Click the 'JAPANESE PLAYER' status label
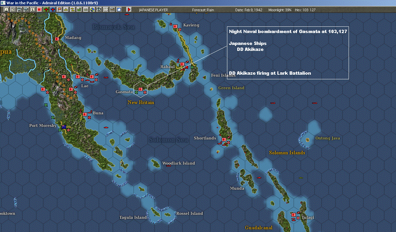This screenshot has width=396, height=232. coord(153,10)
